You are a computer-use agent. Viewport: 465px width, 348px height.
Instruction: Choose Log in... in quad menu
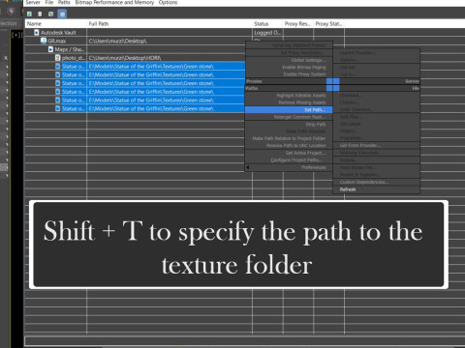[x=347, y=74]
